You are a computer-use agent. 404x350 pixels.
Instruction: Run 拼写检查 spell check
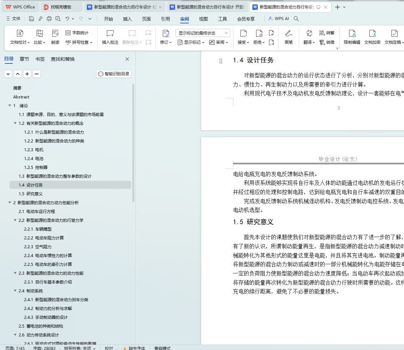click(79, 42)
